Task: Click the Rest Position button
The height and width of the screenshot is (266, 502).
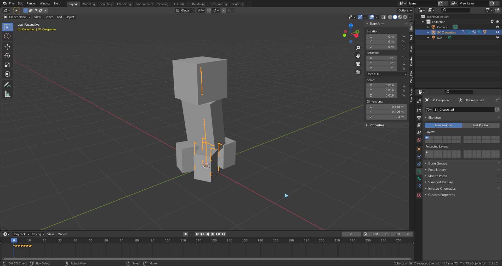Action: pyautogui.click(x=481, y=125)
